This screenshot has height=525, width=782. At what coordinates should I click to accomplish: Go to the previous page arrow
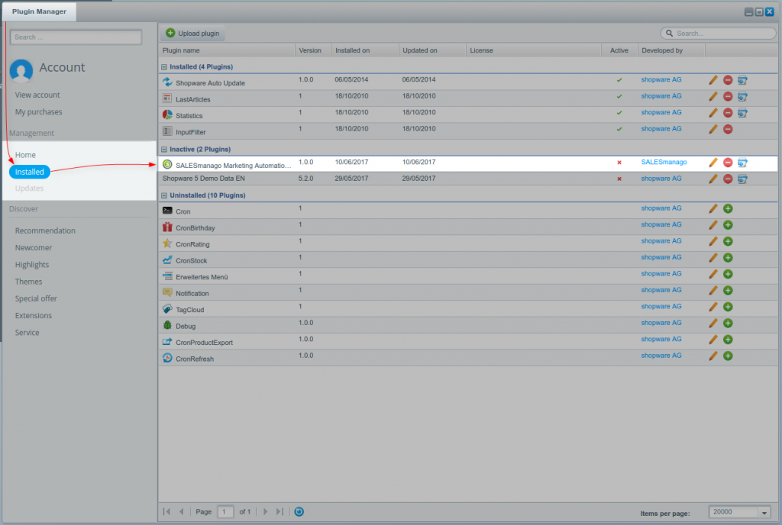click(182, 511)
